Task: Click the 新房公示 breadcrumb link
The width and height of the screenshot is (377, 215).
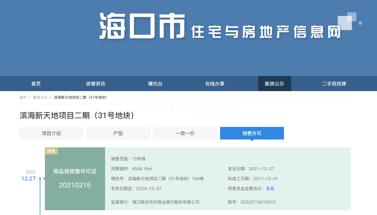Action: [40, 97]
